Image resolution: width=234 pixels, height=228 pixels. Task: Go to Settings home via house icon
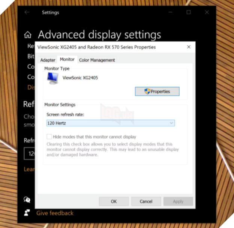[x=28, y=35]
